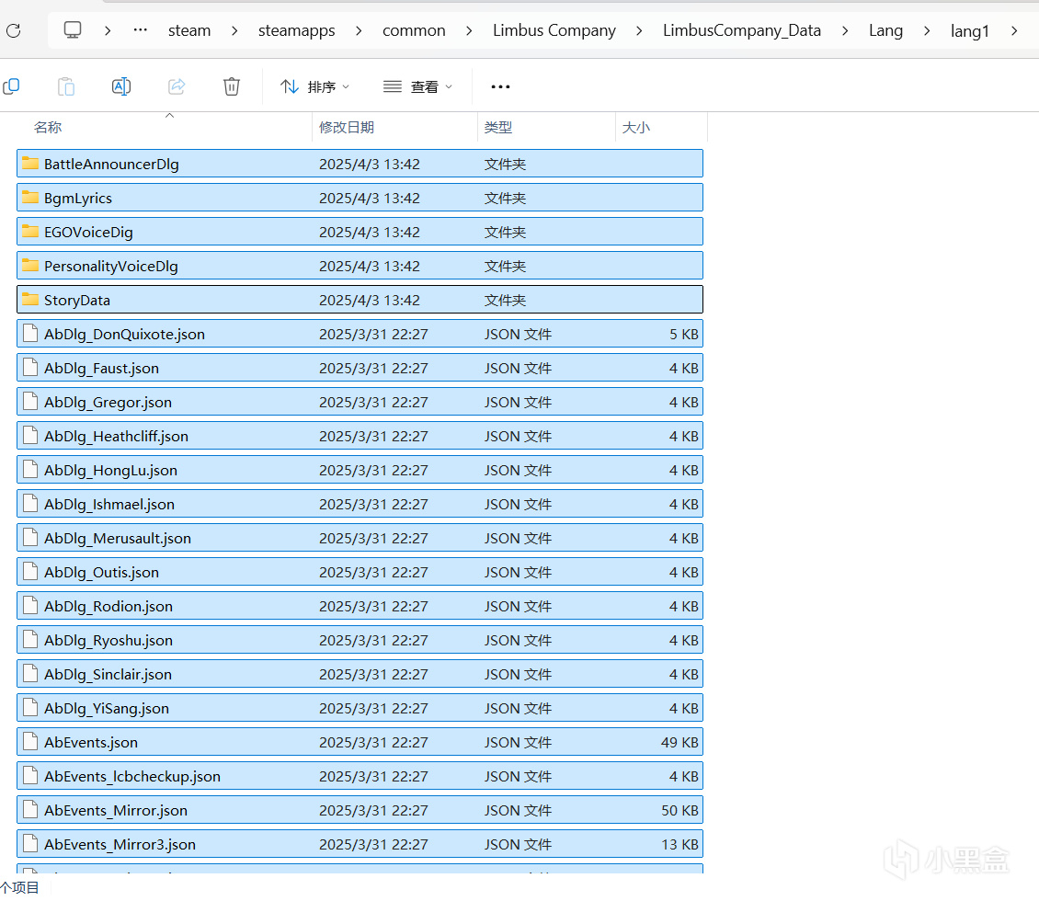The image size is (1039, 901).
Task: Click the 49 KB size of AbEvents.json
Action: coord(679,743)
